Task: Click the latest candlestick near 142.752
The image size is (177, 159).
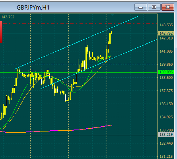Action: pos(112,33)
